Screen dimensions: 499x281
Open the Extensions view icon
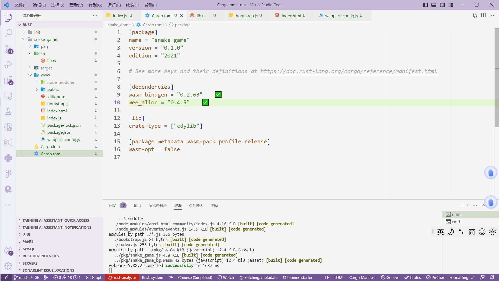click(8, 80)
